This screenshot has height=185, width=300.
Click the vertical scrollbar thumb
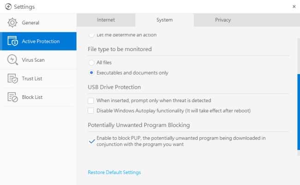[298, 112]
